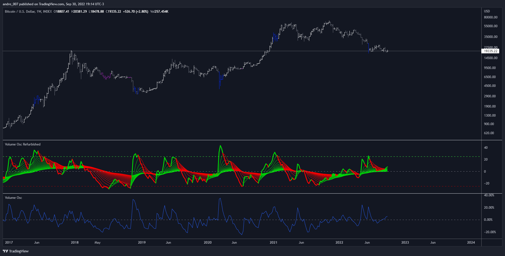Image resolution: width=505 pixels, height=256 pixels.
Task: Click the 2024 label on time axis
Action: pyautogui.click(x=471, y=243)
